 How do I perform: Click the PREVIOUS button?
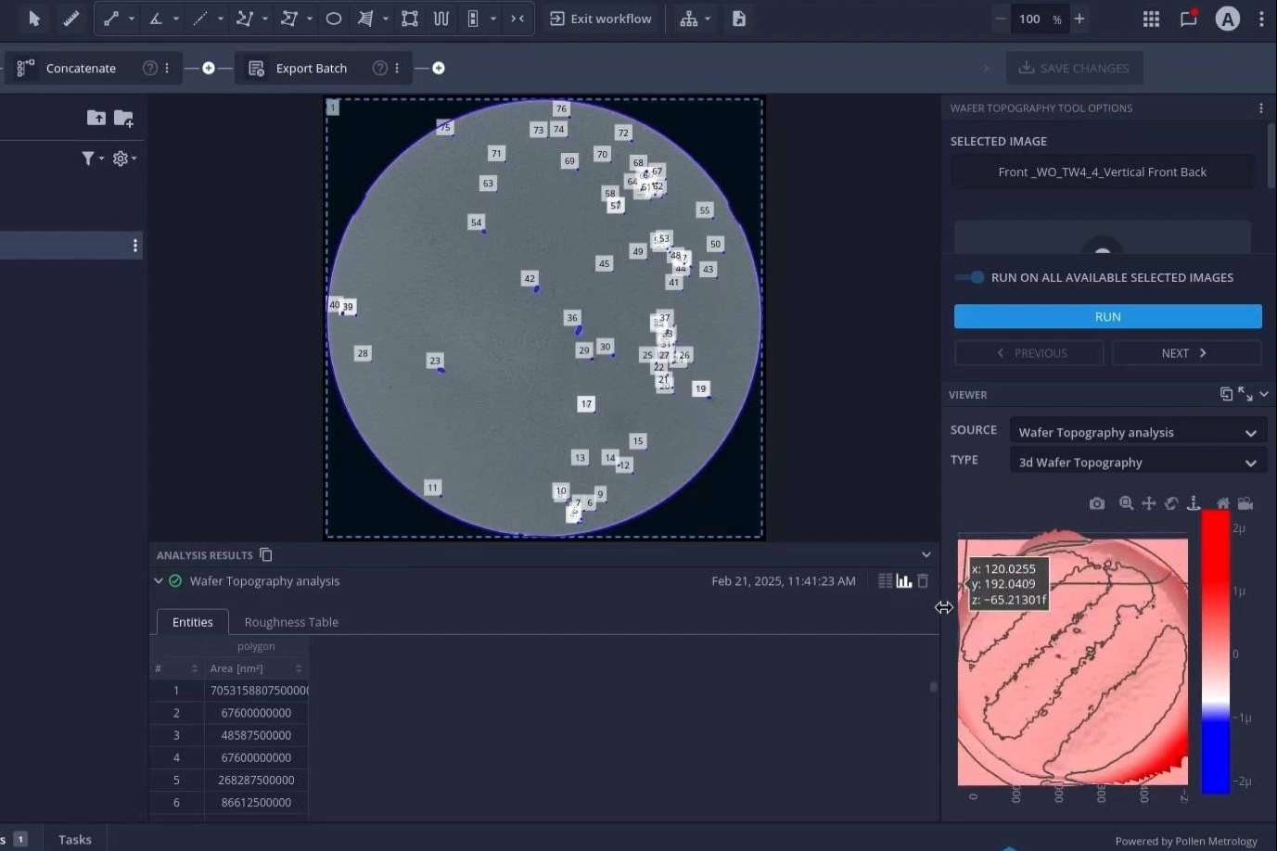click(x=1029, y=353)
